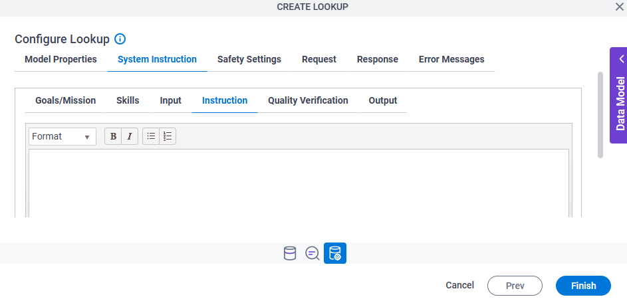The height and width of the screenshot is (299, 627).
Task: Select the magnifier query icon in bottom bar
Action: 312,253
